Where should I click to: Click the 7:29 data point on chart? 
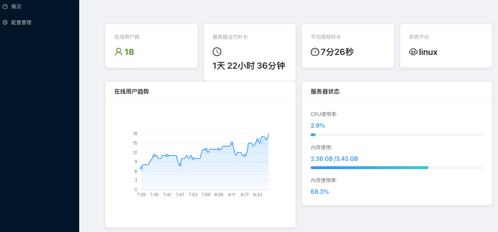(x=141, y=168)
